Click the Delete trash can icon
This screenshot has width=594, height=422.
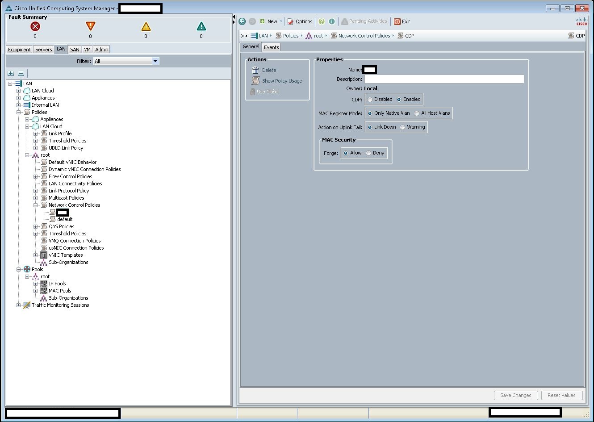point(255,70)
